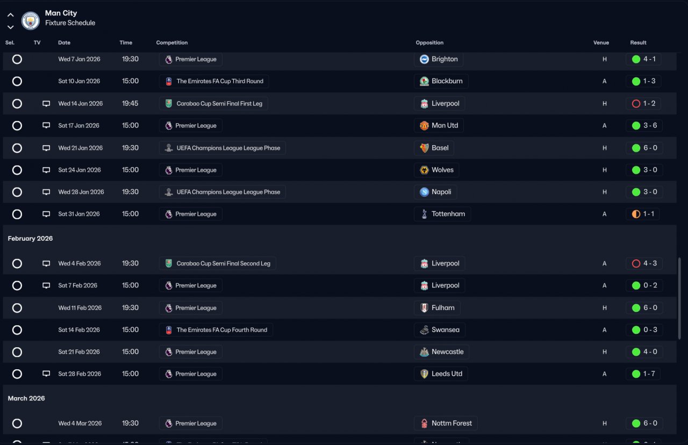
Task: Click the TV icon on the Napoli row
Action: click(x=46, y=192)
